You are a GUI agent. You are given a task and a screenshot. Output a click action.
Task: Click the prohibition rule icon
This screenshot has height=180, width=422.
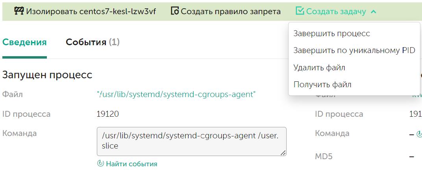click(175, 11)
